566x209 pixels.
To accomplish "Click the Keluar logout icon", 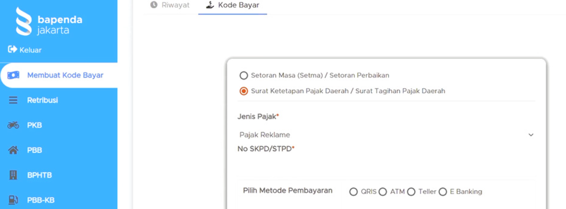I will point(13,50).
